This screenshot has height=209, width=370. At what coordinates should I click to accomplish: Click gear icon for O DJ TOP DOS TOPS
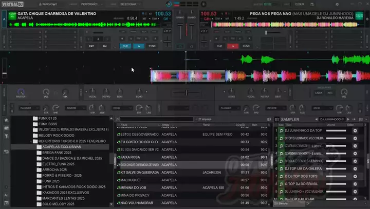[x=355, y=176]
